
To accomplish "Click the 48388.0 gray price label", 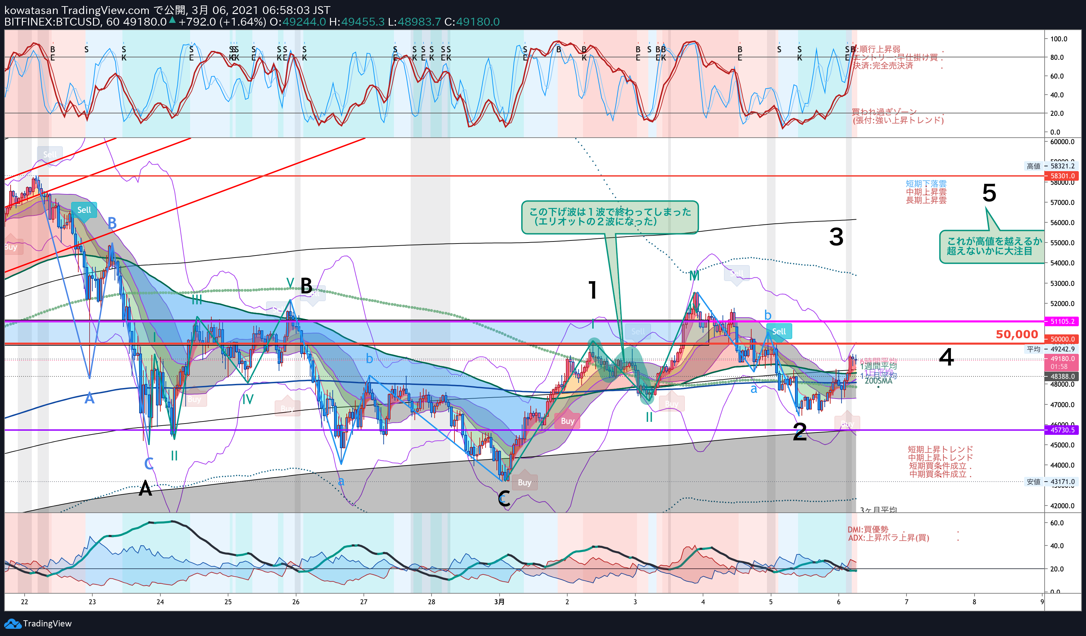I will point(1062,376).
